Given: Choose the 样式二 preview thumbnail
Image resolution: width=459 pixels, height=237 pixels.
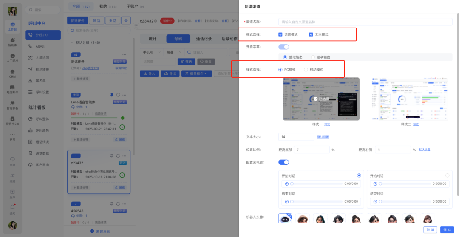Looking at the screenshot, I should [410, 99].
